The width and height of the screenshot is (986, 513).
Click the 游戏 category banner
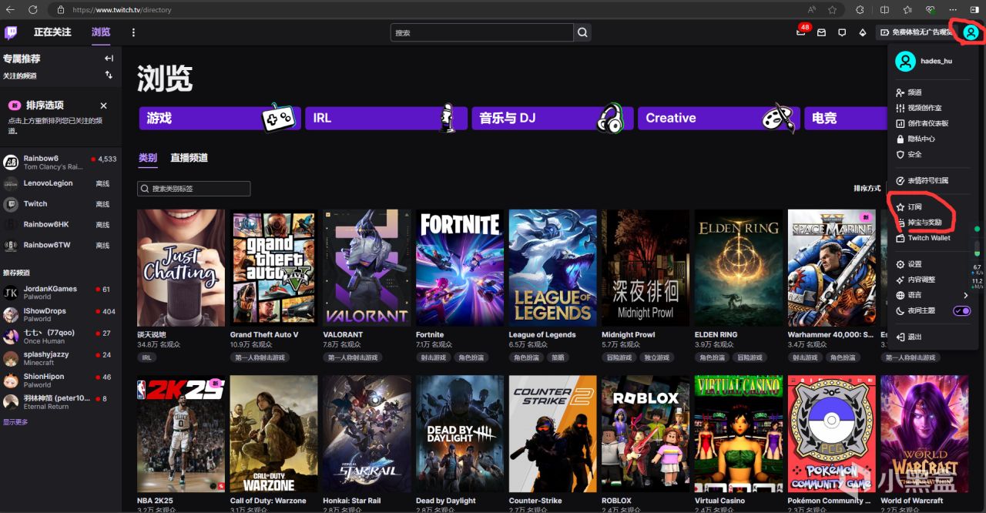(220, 118)
